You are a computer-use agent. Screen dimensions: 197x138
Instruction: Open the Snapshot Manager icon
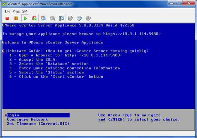[61, 19]
